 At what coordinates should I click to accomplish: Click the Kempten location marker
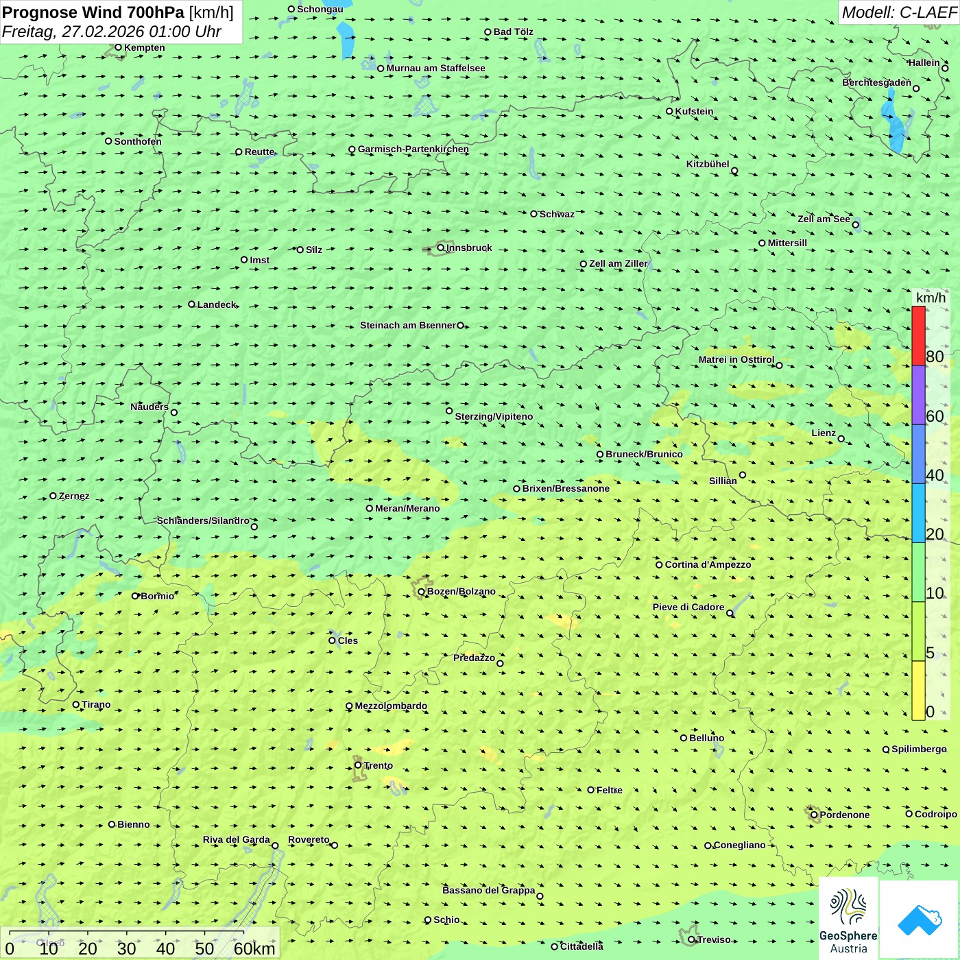118,47
